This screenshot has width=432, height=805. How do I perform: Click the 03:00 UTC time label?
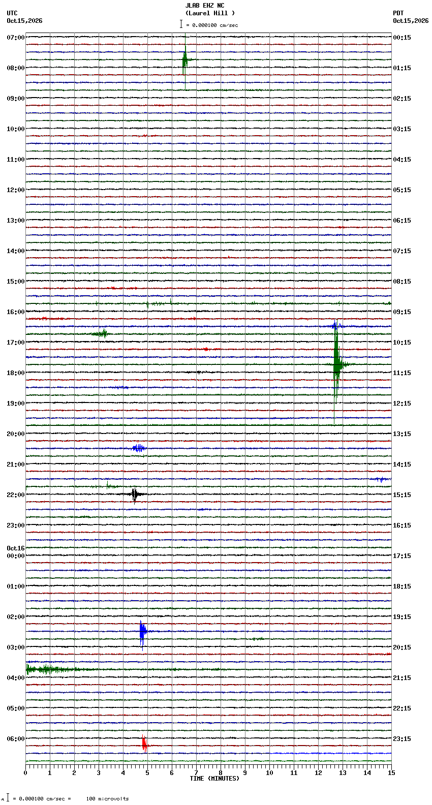point(16,647)
